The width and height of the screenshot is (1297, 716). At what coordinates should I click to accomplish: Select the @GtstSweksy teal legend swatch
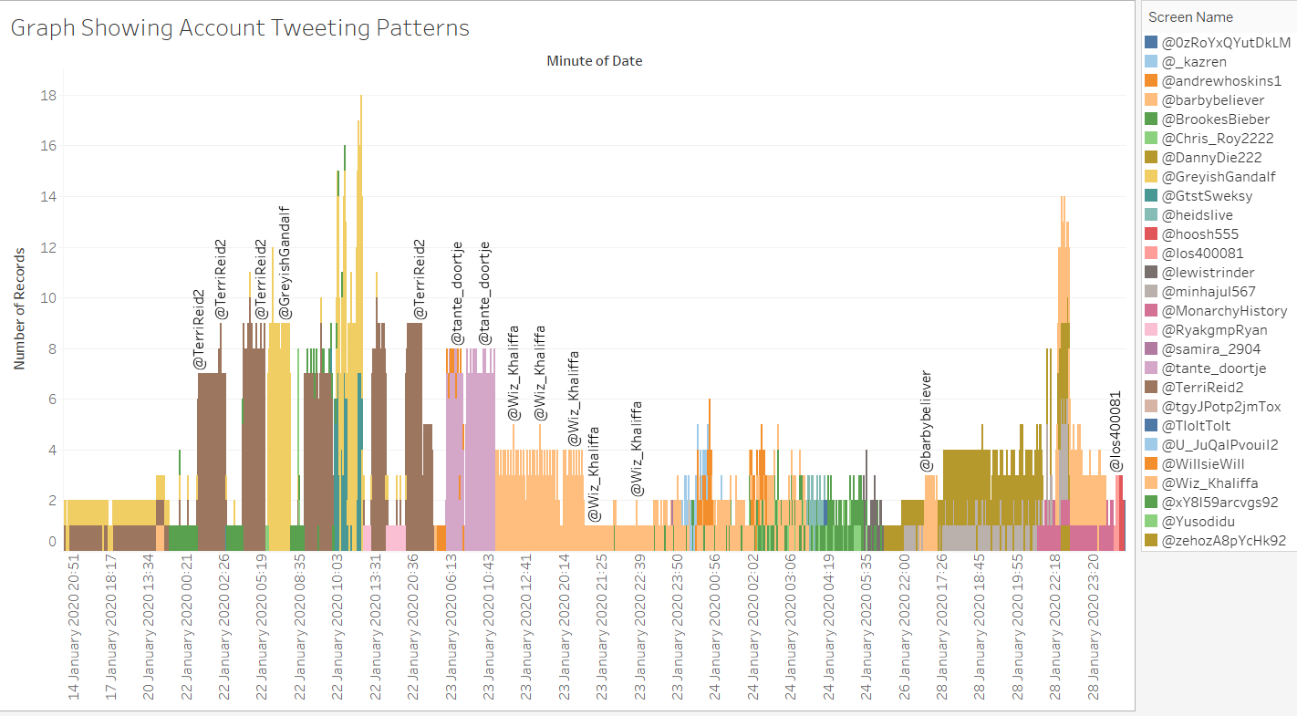[1151, 196]
